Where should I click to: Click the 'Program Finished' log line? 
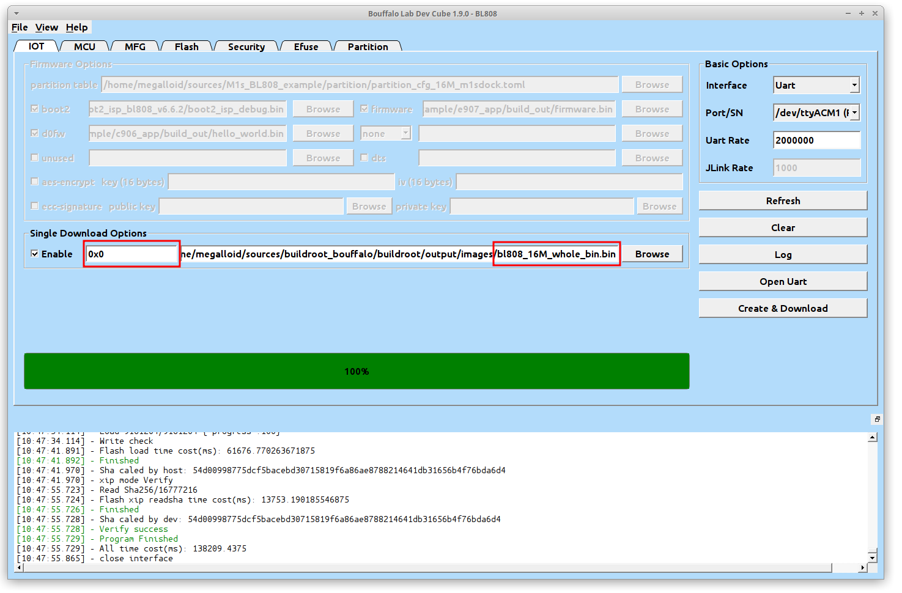click(x=97, y=539)
